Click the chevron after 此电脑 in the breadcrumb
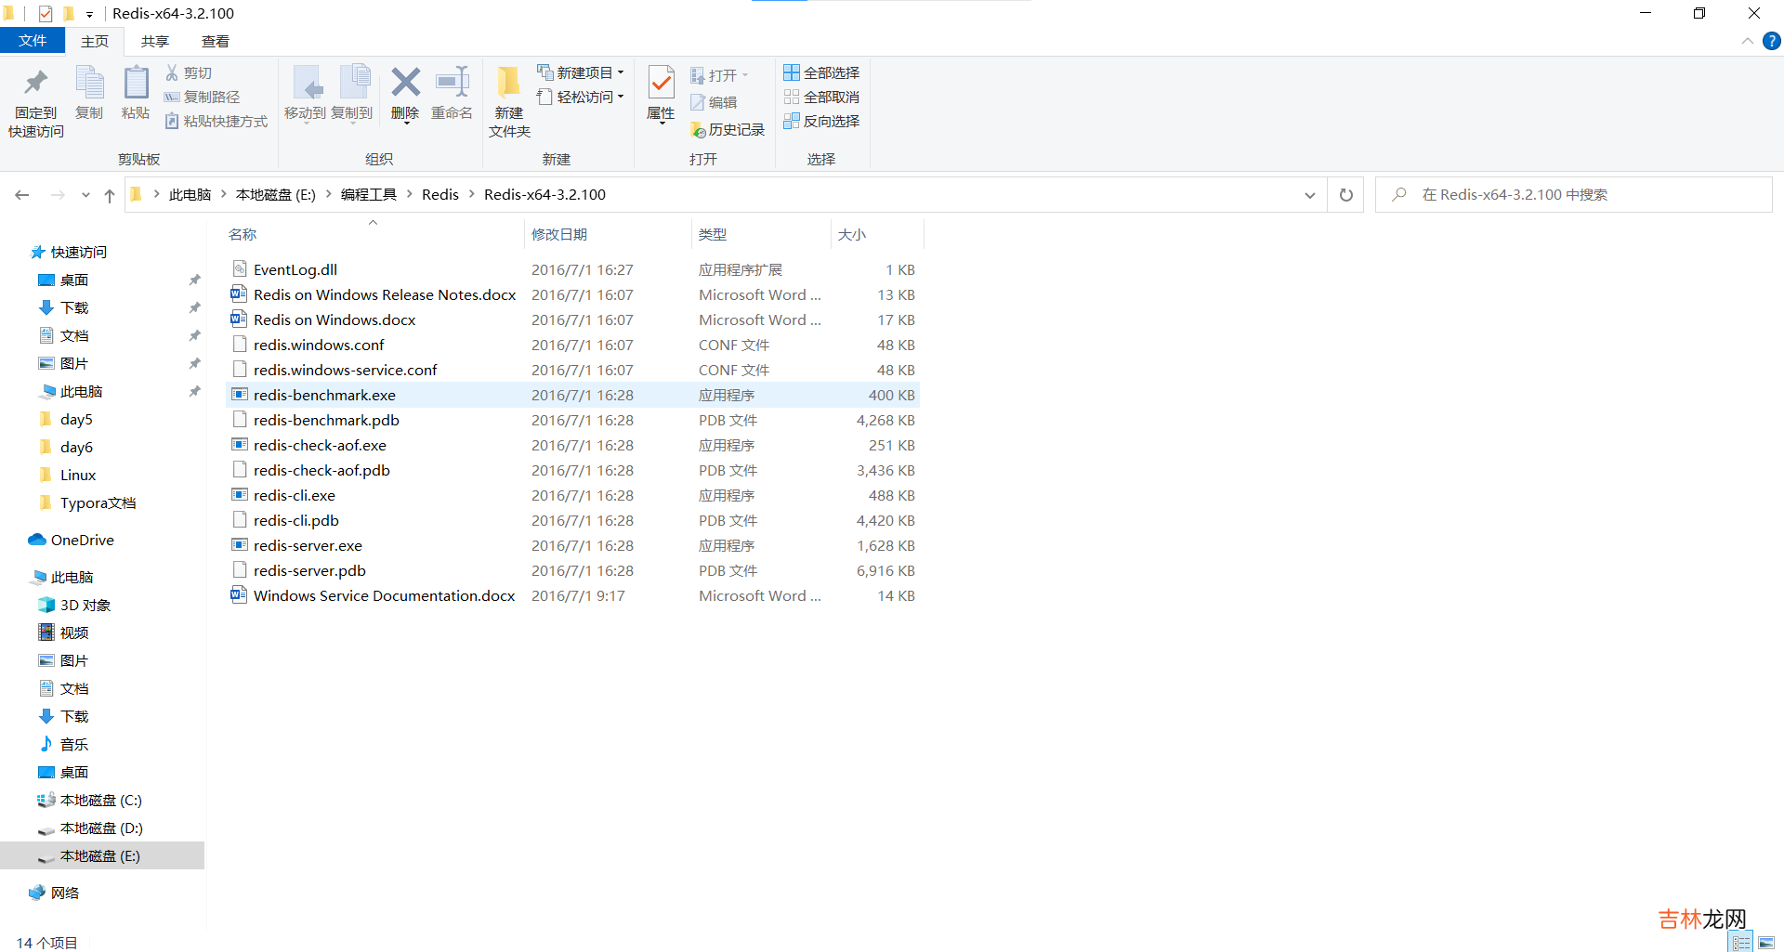This screenshot has width=1784, height=952. pos(223,194)
